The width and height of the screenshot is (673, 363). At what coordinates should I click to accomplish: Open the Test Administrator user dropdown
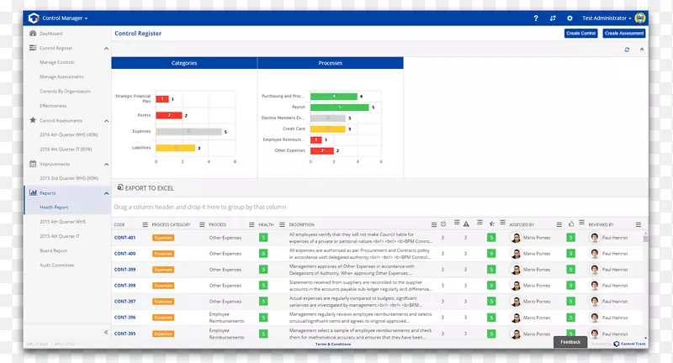(x=607, y=18)
